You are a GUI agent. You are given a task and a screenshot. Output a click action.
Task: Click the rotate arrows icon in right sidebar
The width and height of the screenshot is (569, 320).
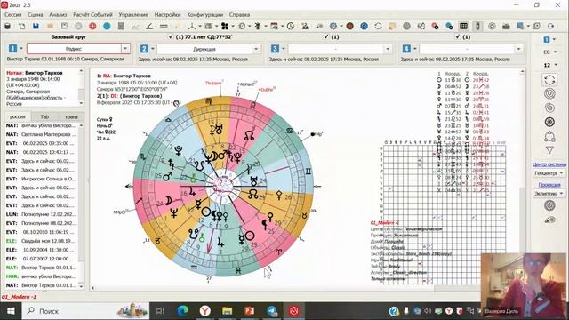(549, 80)
